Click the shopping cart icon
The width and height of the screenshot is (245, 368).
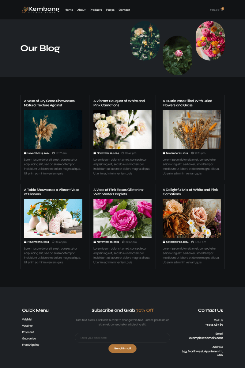tap(222, 10)
